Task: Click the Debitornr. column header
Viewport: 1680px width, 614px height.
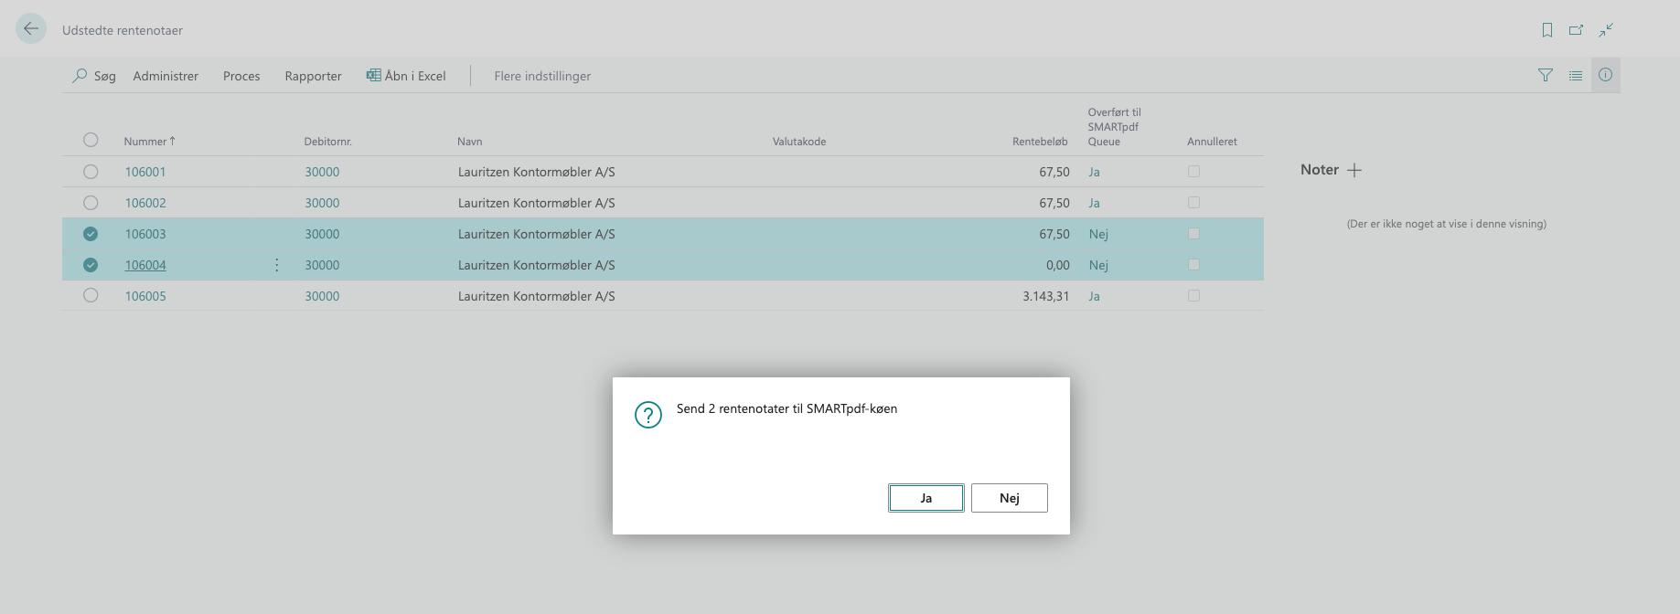Action: pos(327,142)
